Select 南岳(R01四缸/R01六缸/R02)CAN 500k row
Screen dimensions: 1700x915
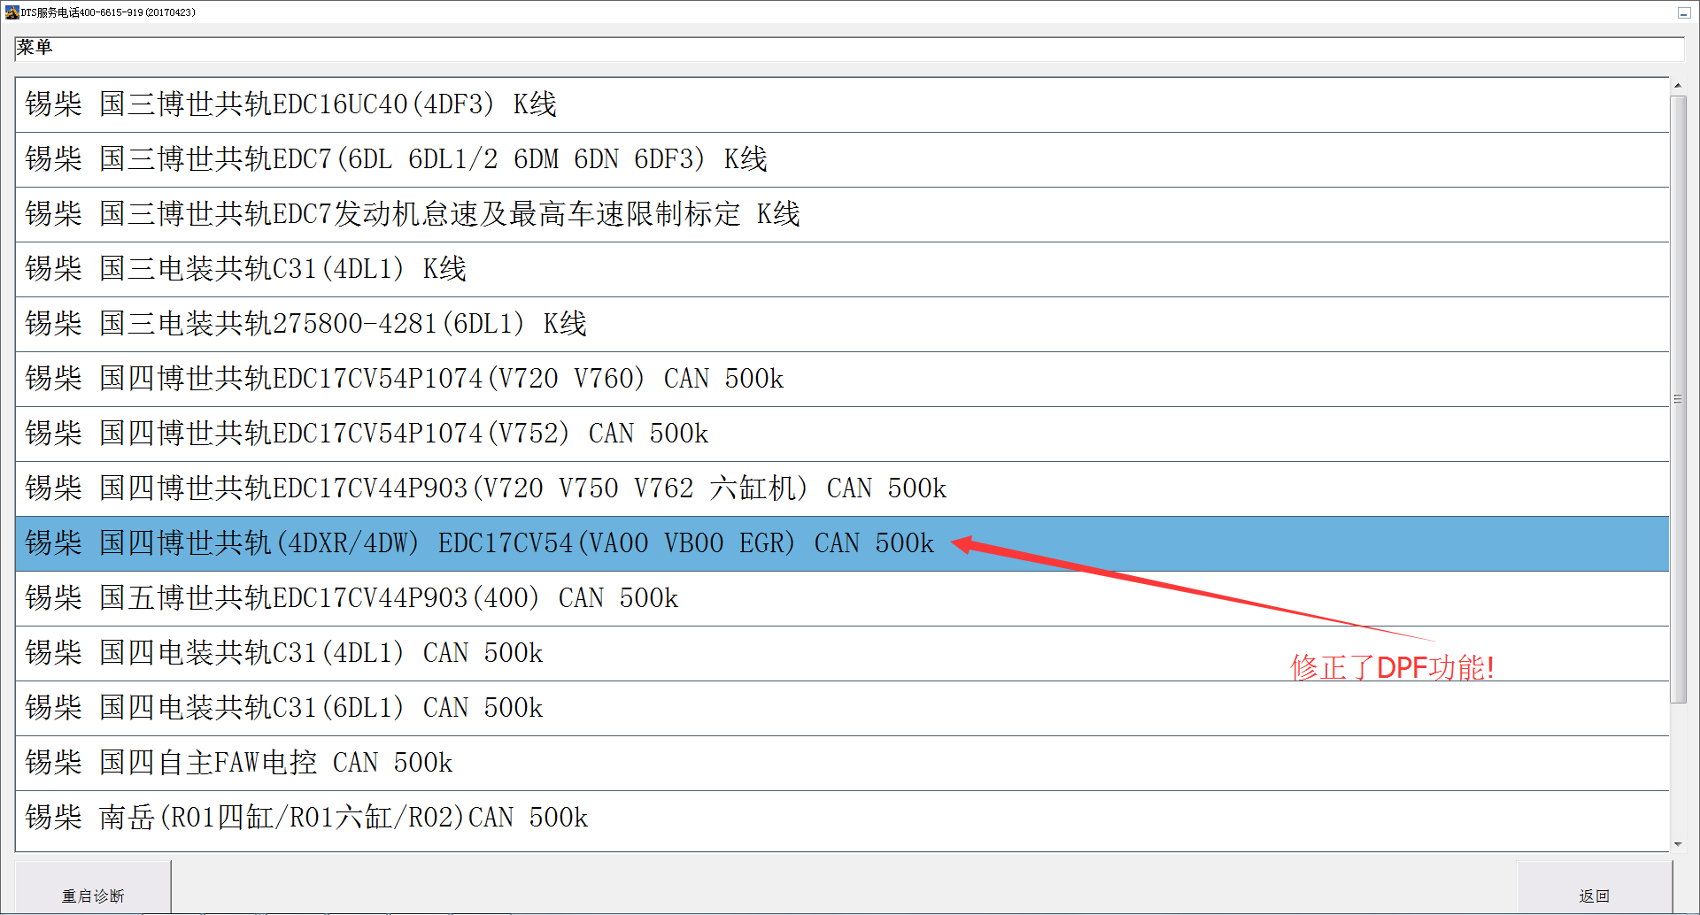842,819
